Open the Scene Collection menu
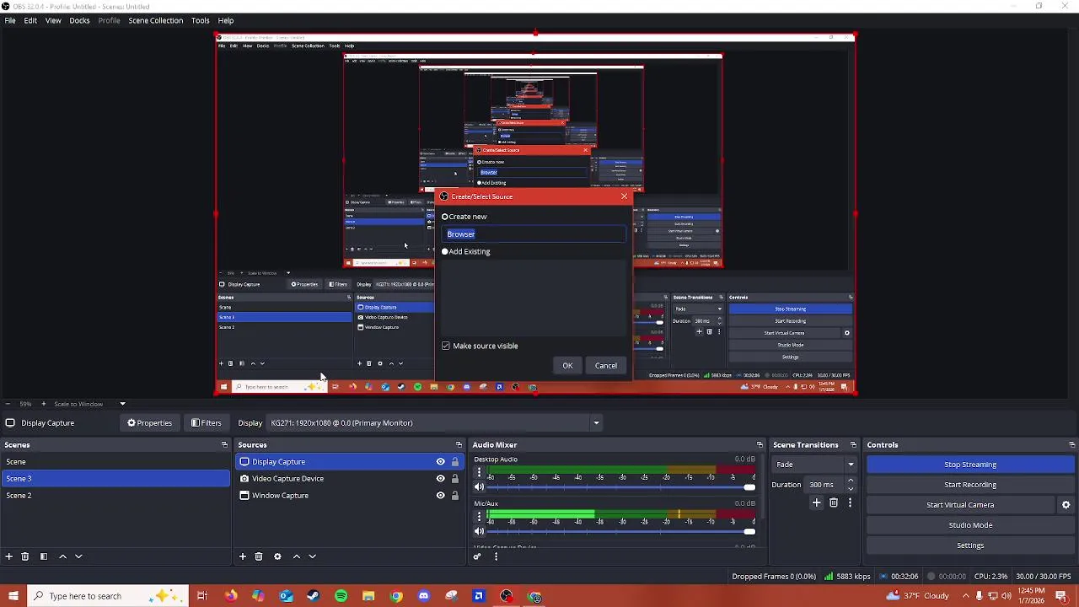1079x607 pixels. 155,20
